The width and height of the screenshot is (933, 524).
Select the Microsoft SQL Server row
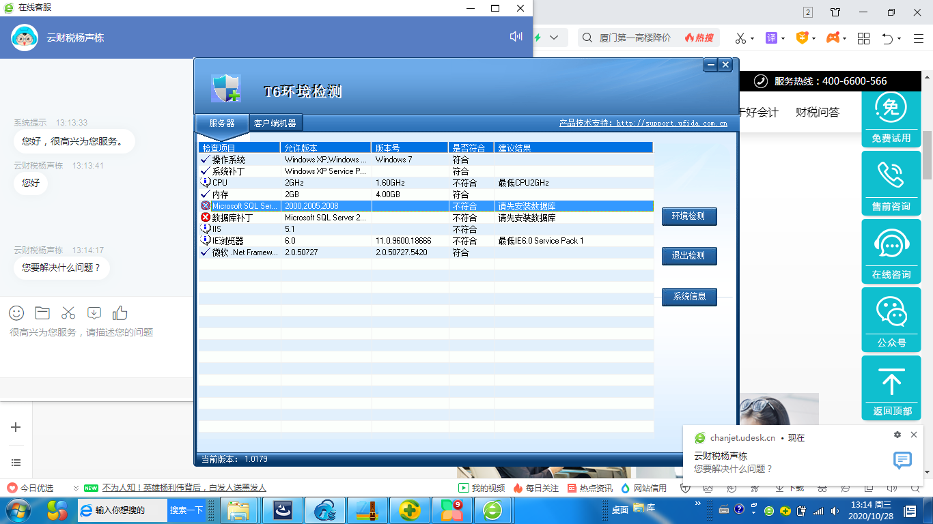(x=426, y=206)
